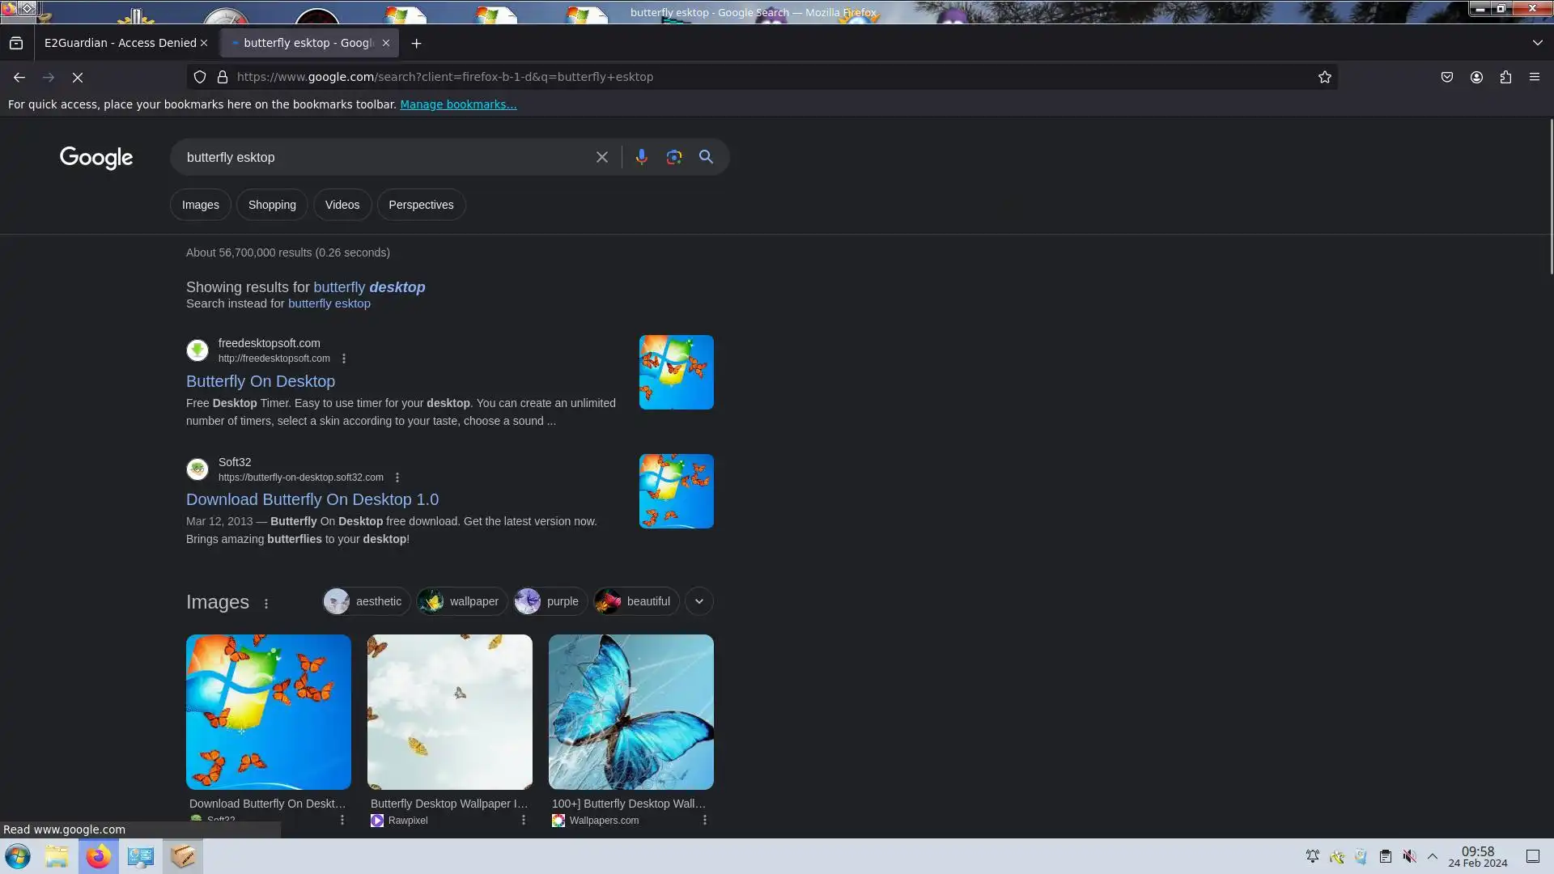Clear the search box text
Viewport: 1554px width, 874px height.
click(601, 157)
